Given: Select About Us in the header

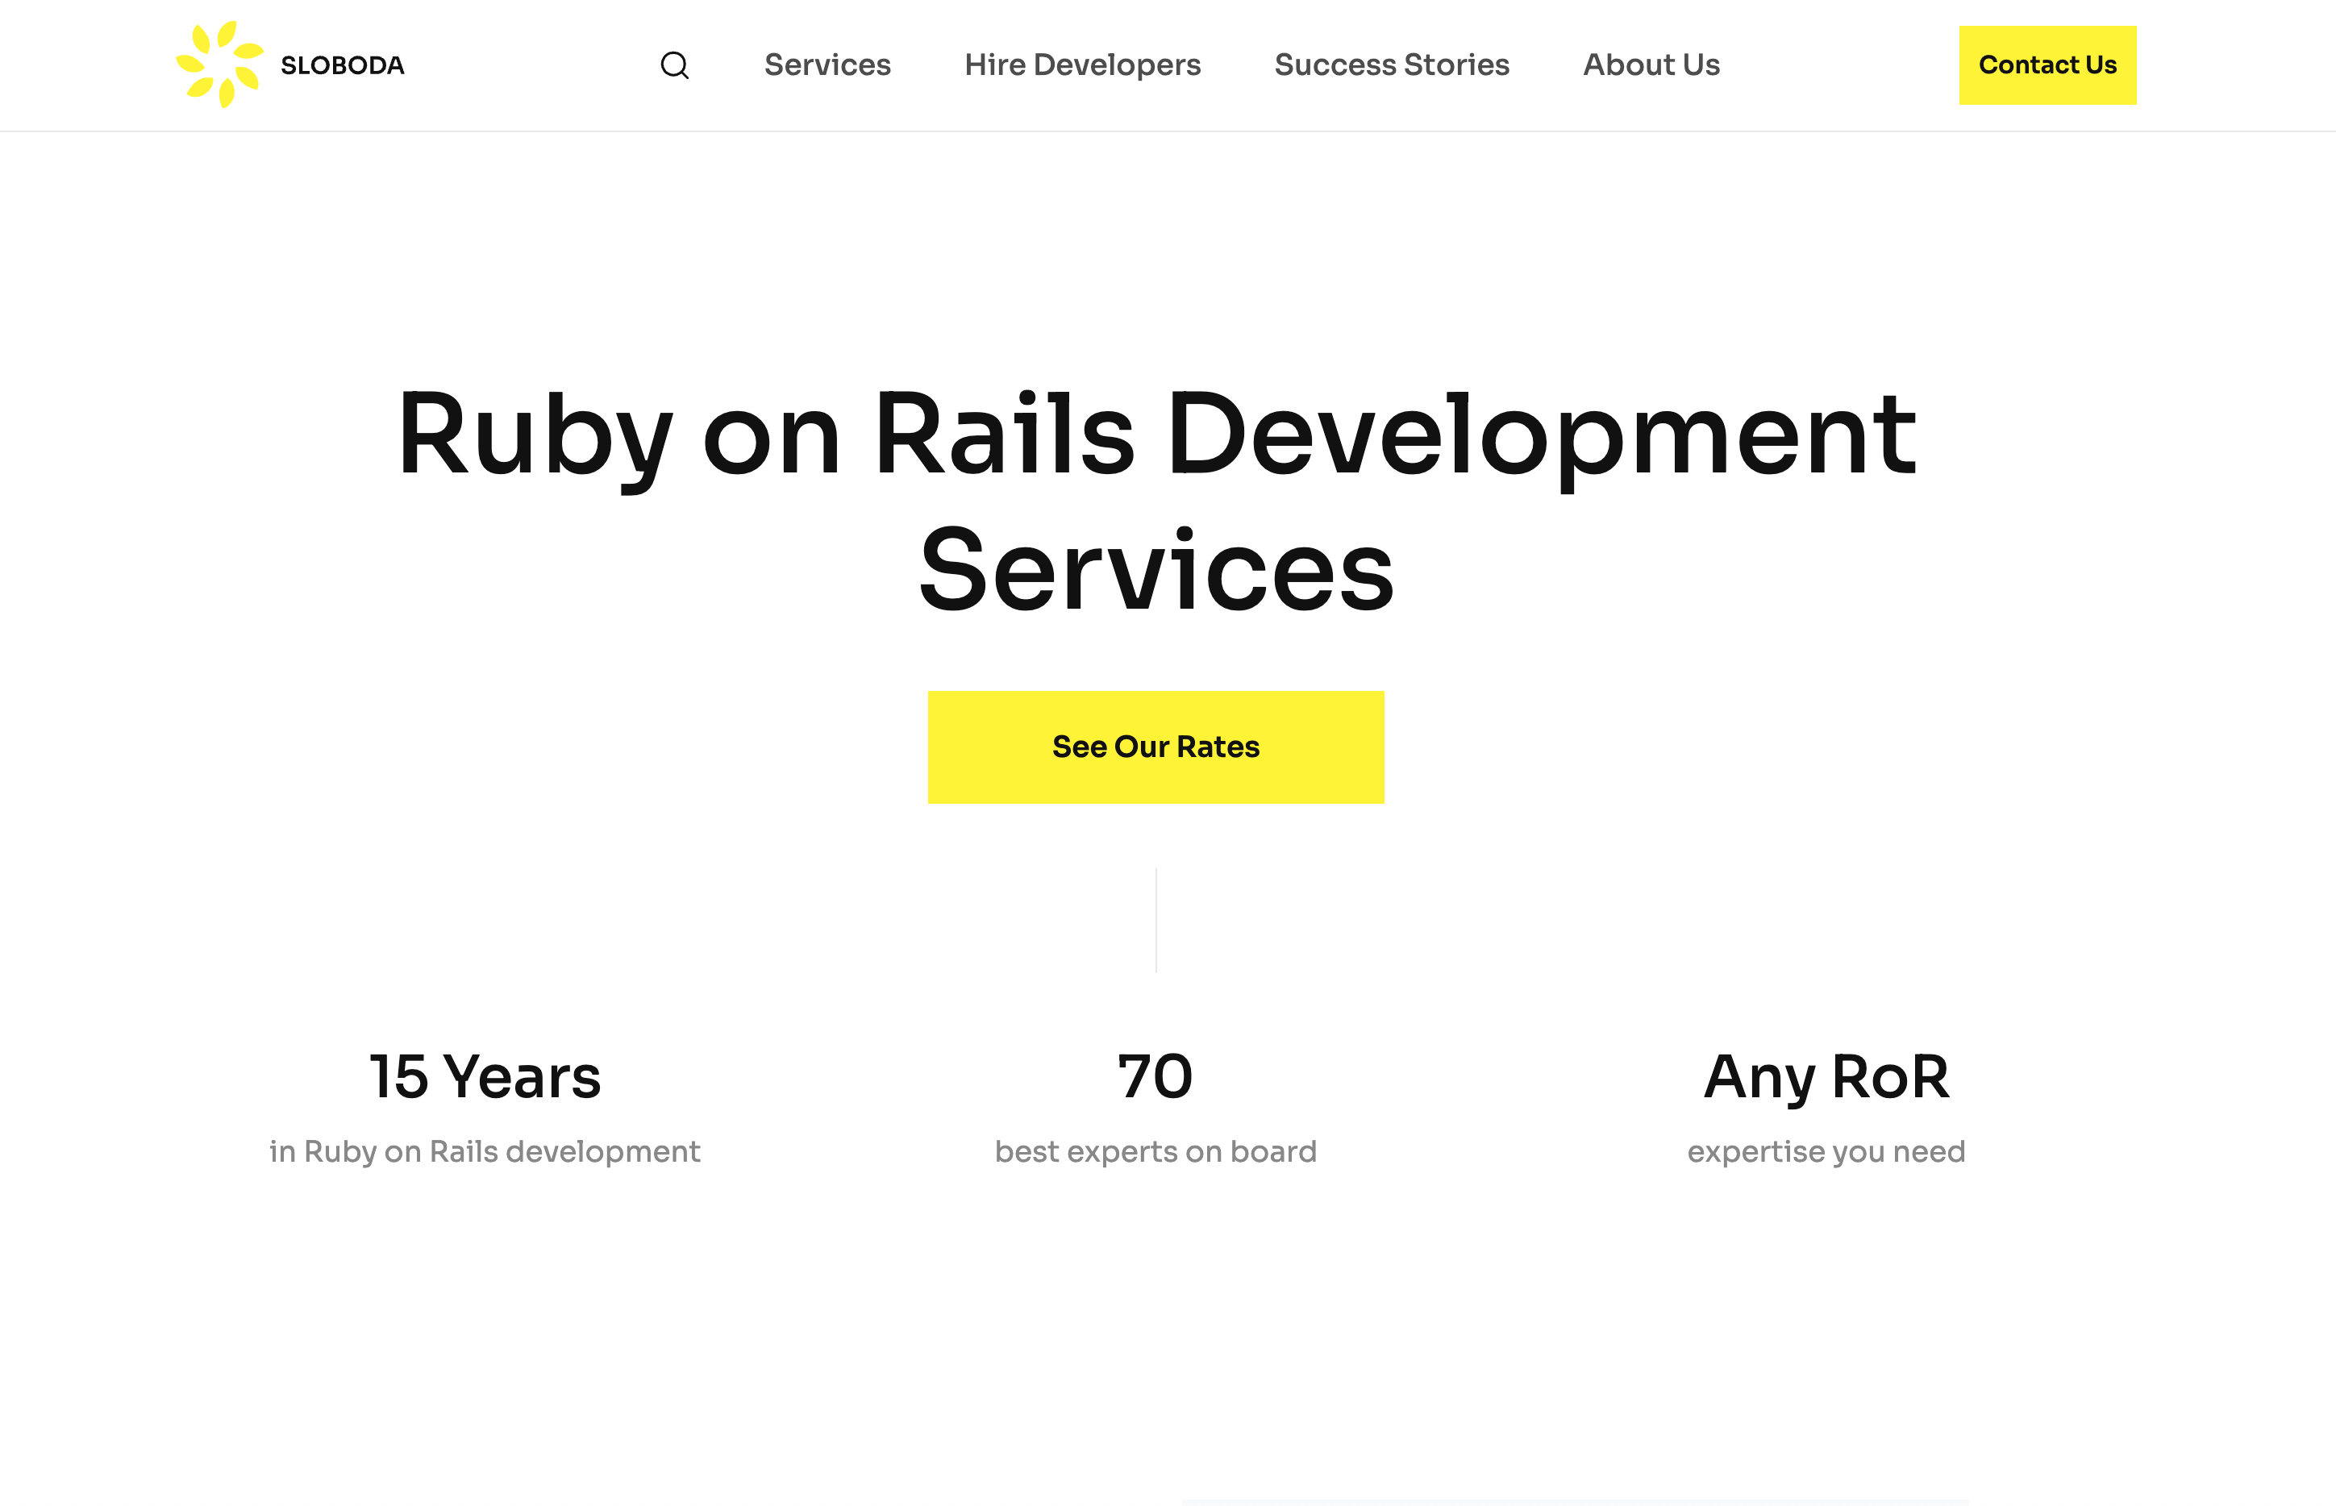Looking at the screenshot, I should tap(1651, 64).
